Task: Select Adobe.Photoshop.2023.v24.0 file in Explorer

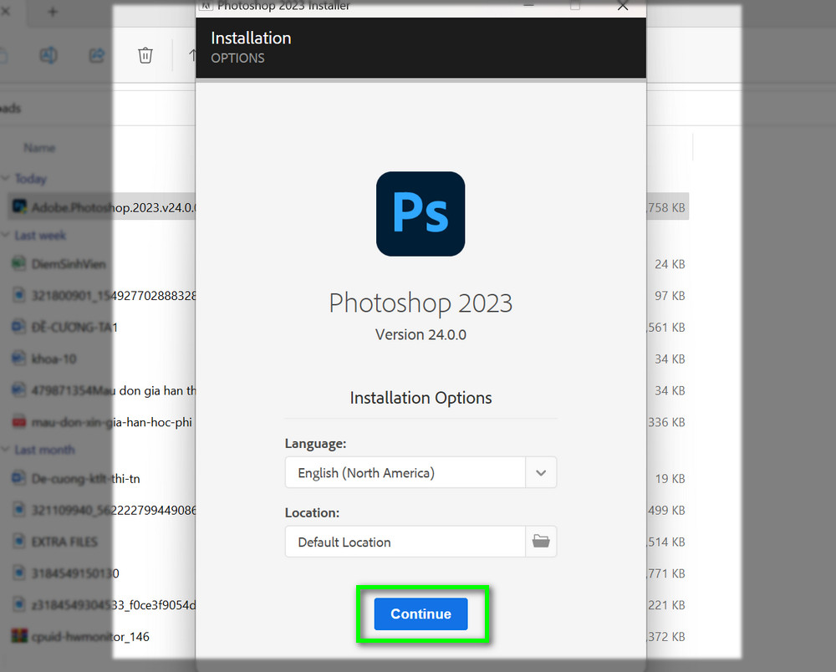Action: [x=115, y=207]
